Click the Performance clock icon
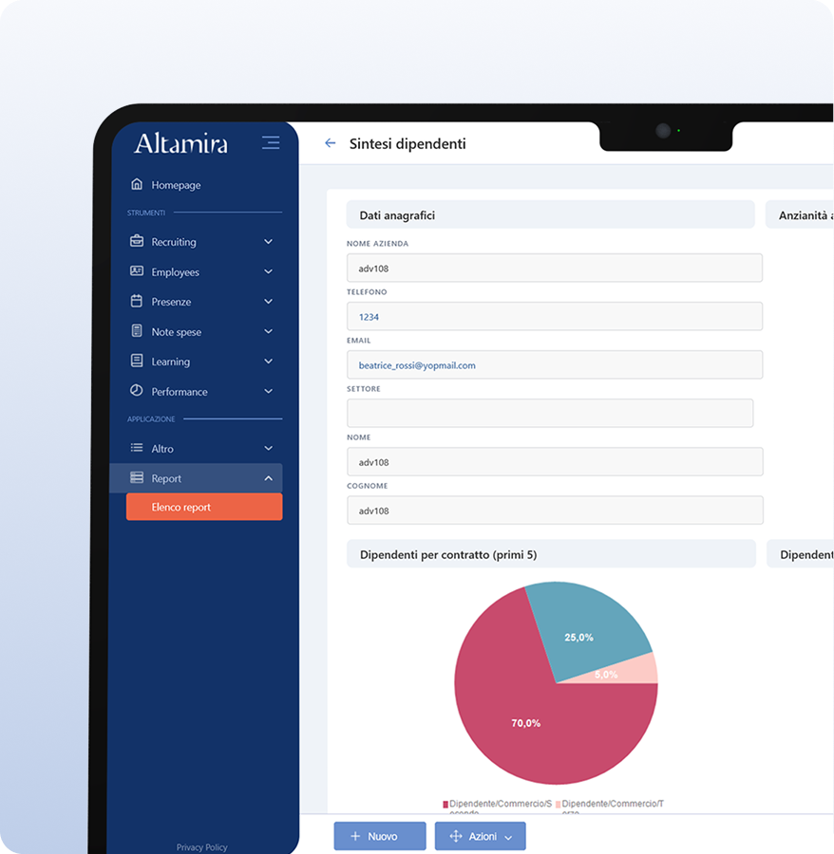Screen dimensions: 834x854 click(x=137, y=391)
